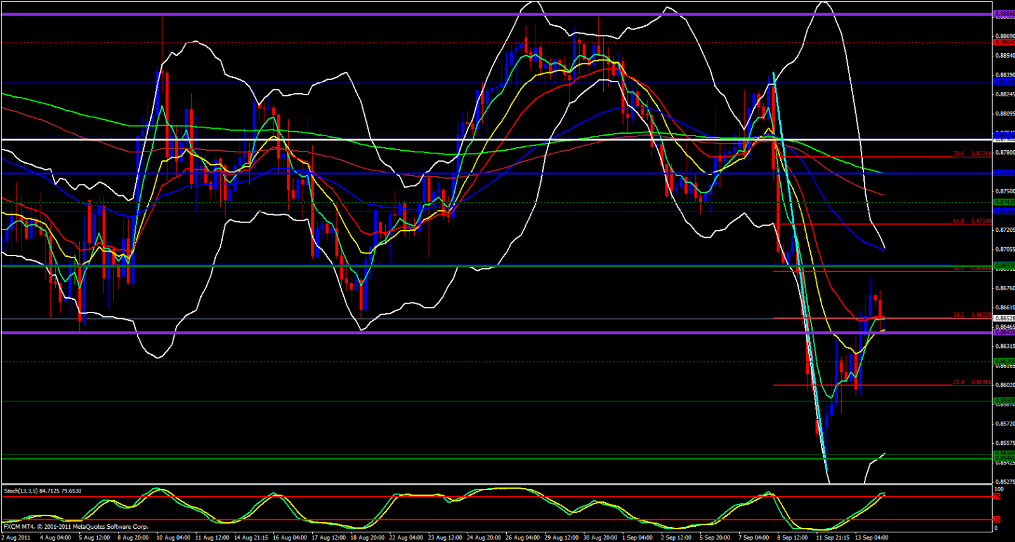Click the 11 Aug 12:00 time label
The image size is (1015, 542).
[x=212, y=538]
